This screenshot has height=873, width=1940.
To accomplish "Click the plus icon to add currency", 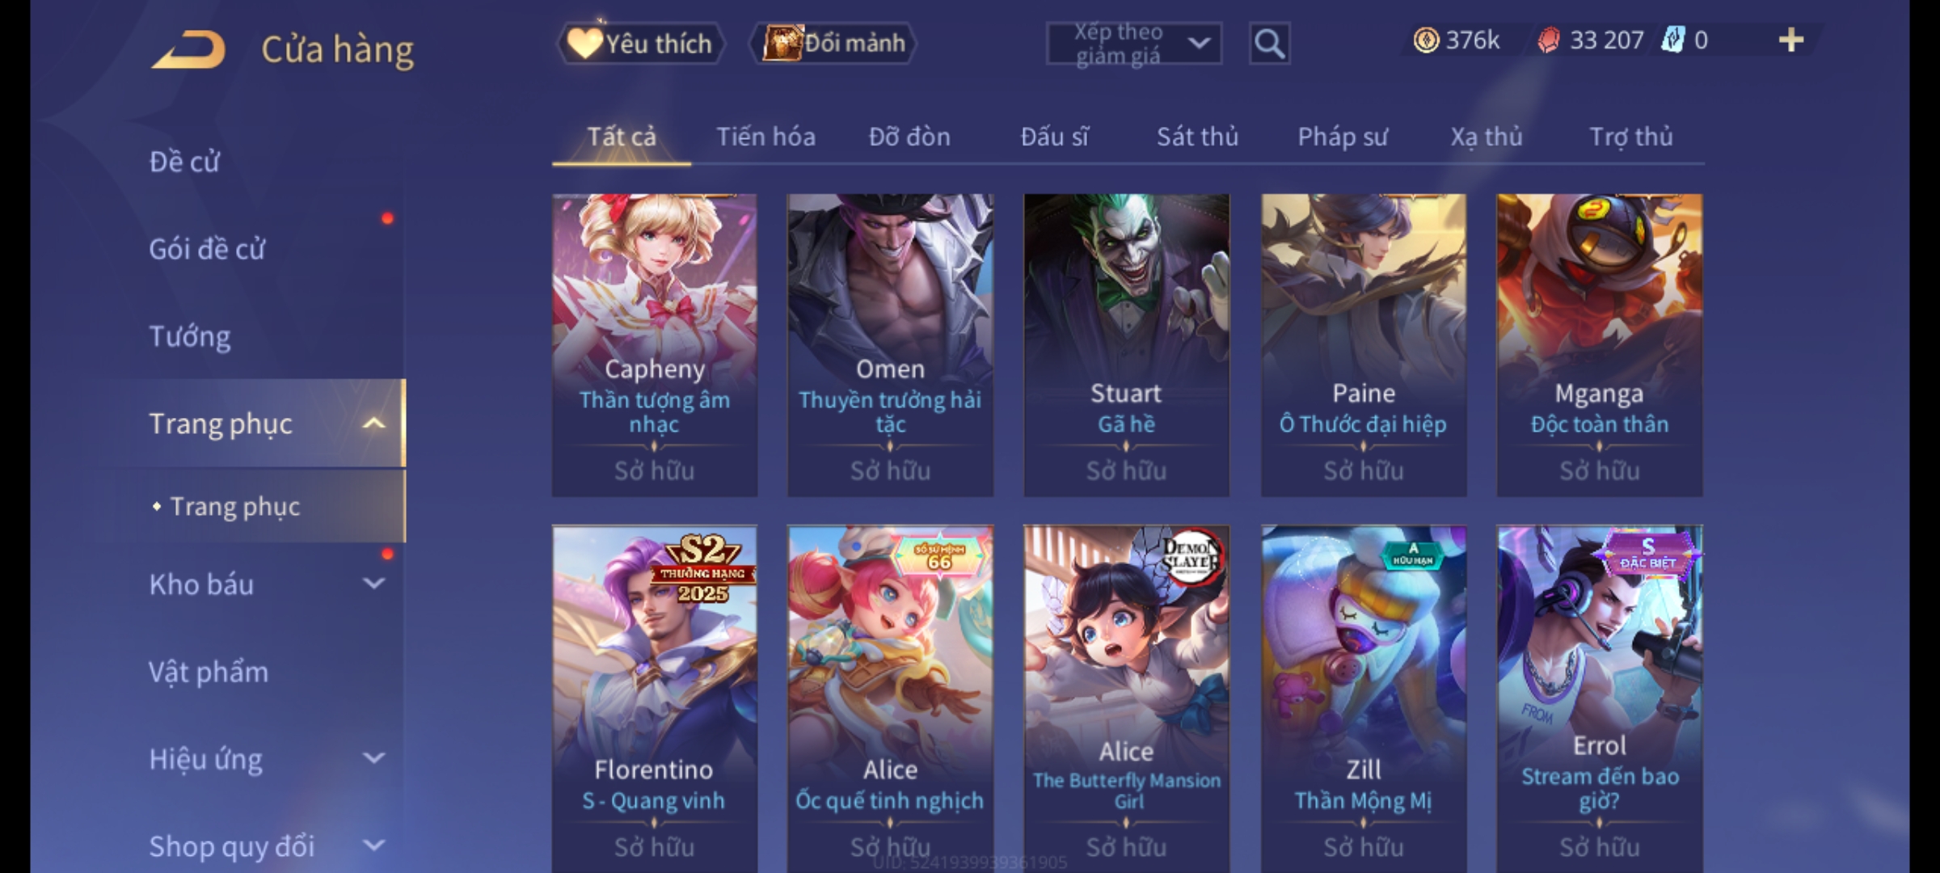I will click(1791, 40).
